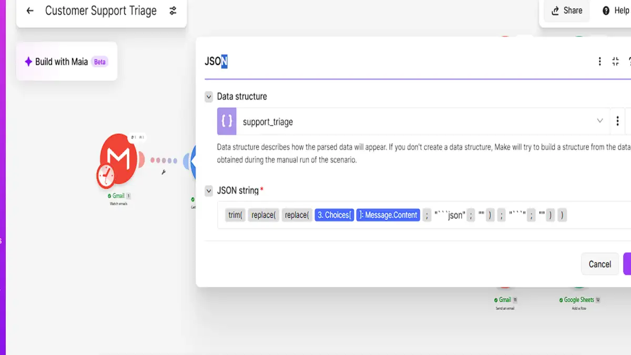Click the clock schedule icon on Gmail
Screen dimensions: 631x355
pos(106,176)
